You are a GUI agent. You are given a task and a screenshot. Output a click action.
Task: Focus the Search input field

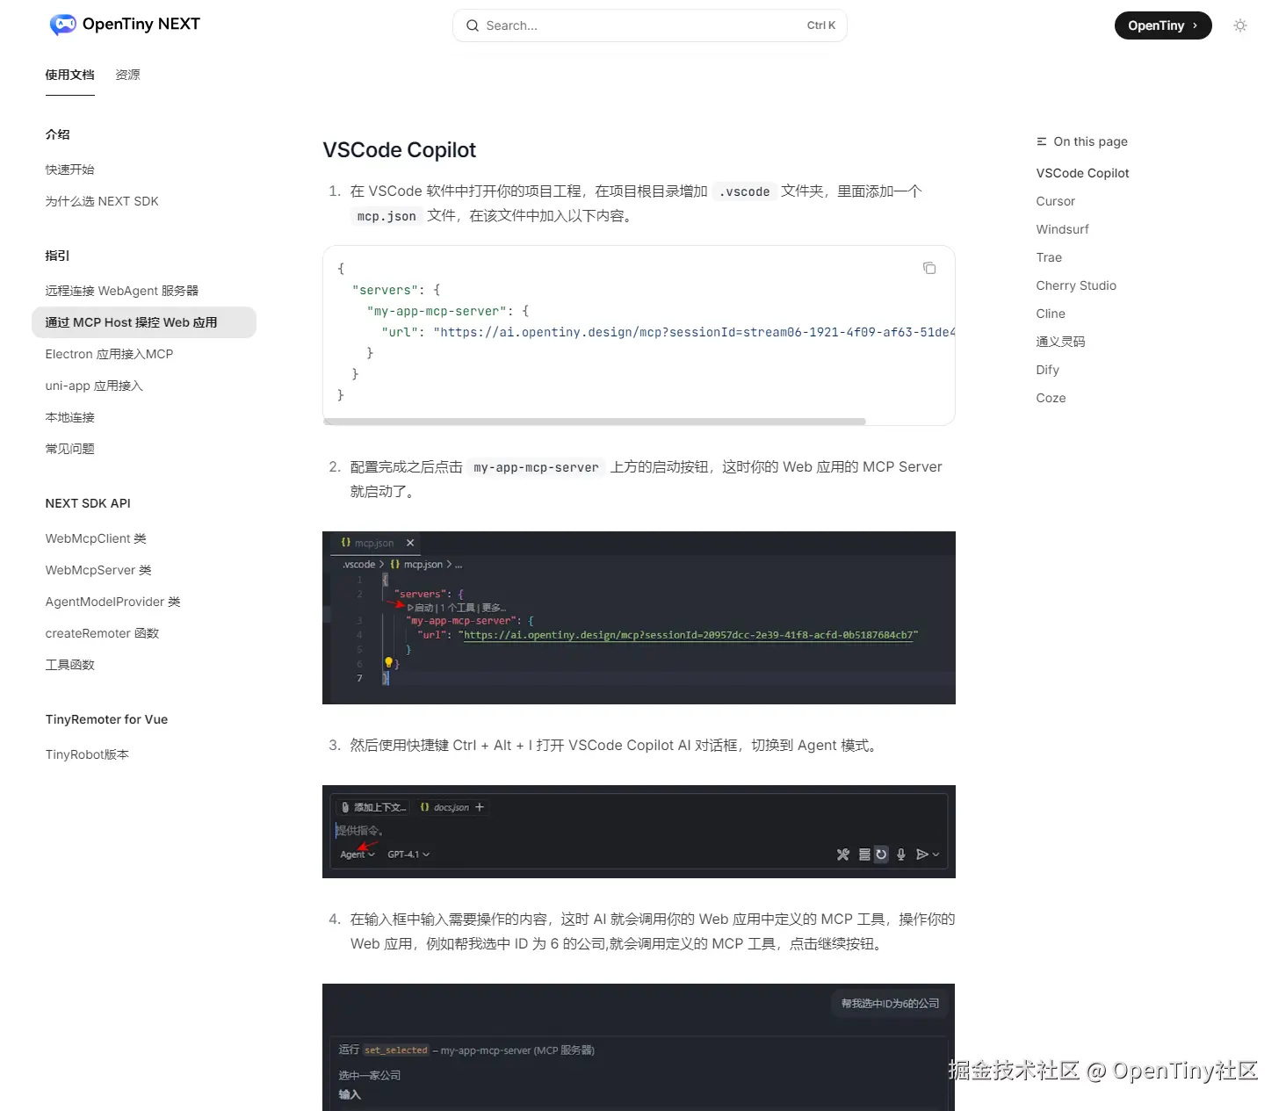[650, 25]
